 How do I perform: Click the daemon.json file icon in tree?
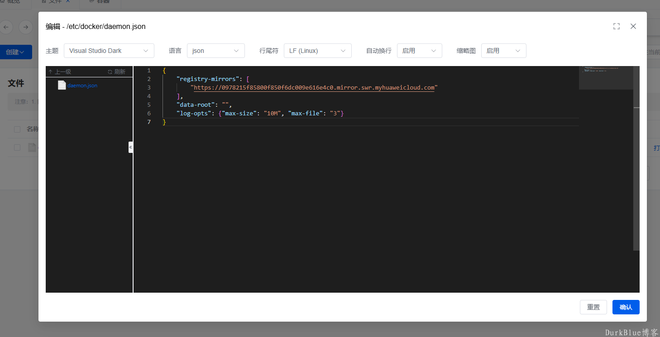click(x=62, y=85)
